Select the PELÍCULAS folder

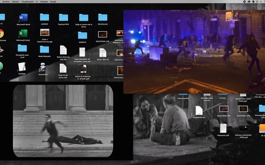103,17
